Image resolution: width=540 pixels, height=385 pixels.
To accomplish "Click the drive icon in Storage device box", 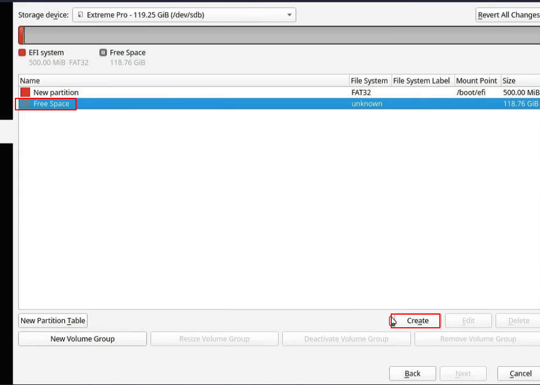I will click(x=80, y=14).
